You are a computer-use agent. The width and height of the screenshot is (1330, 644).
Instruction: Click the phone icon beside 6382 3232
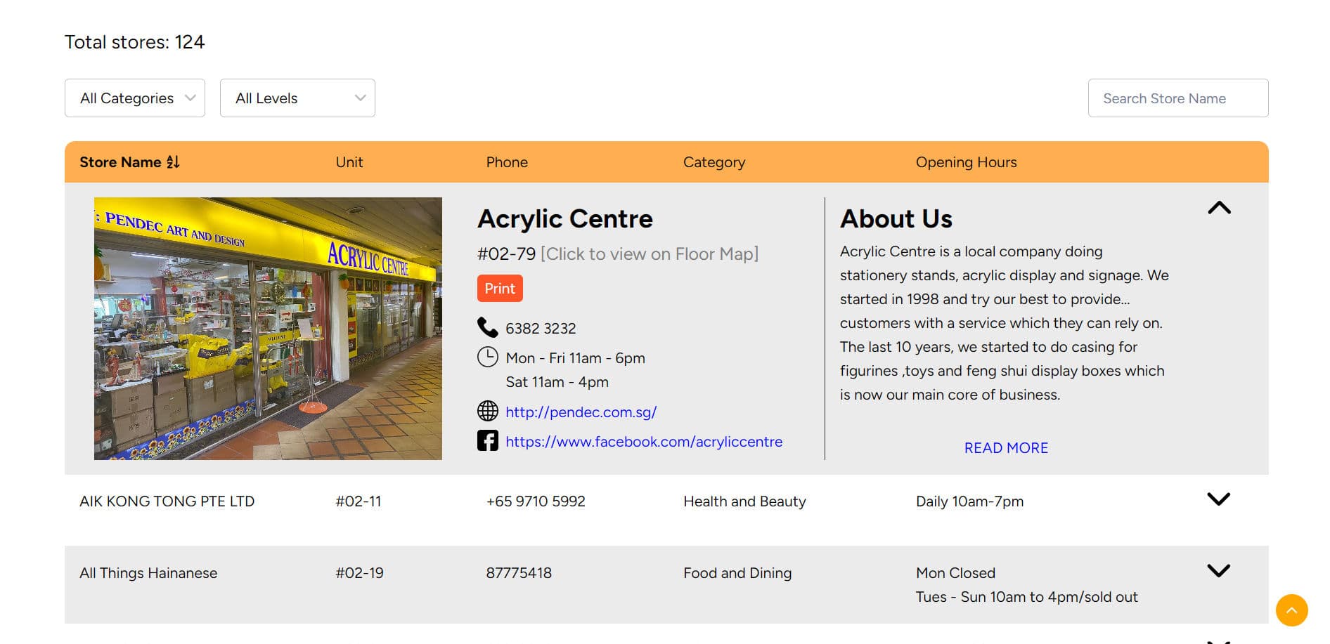click(x=487, y=327)
